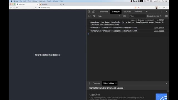Open drawer three-dot menu beside Console
Viewport: 178px width, 100px height.
(x=89, y=83)
